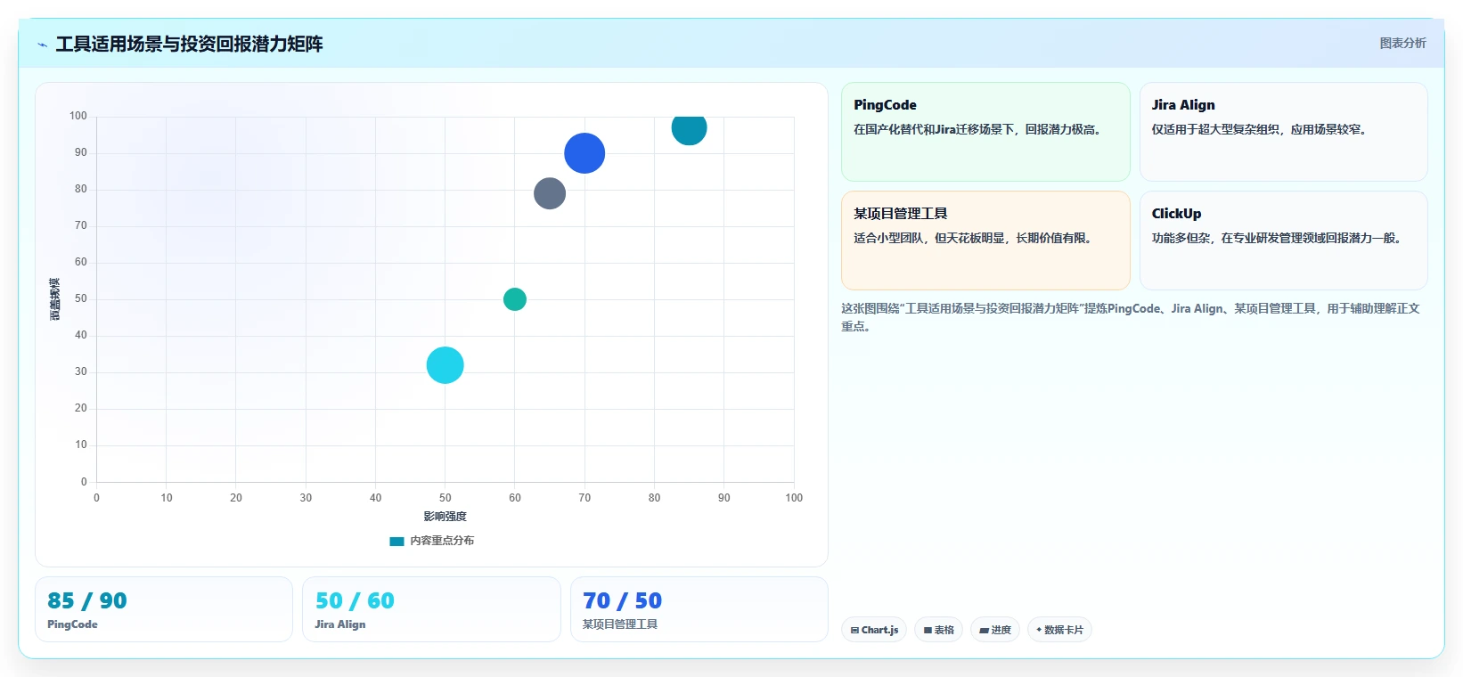
Task: Click the chart summary paragraph text
Action: point(1131,317)
